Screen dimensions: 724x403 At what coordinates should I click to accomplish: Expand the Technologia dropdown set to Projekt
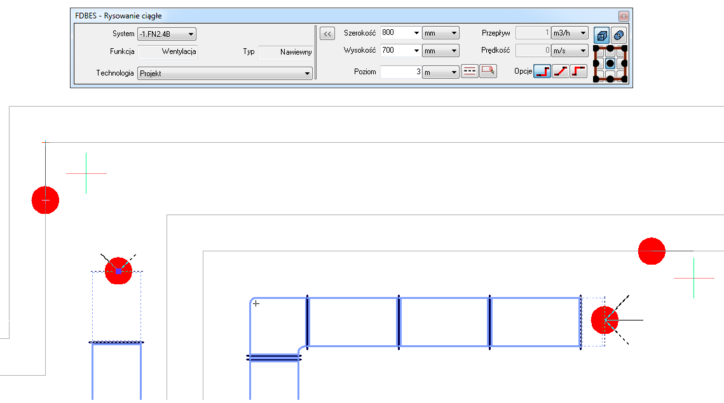click(x=224, y=74)
